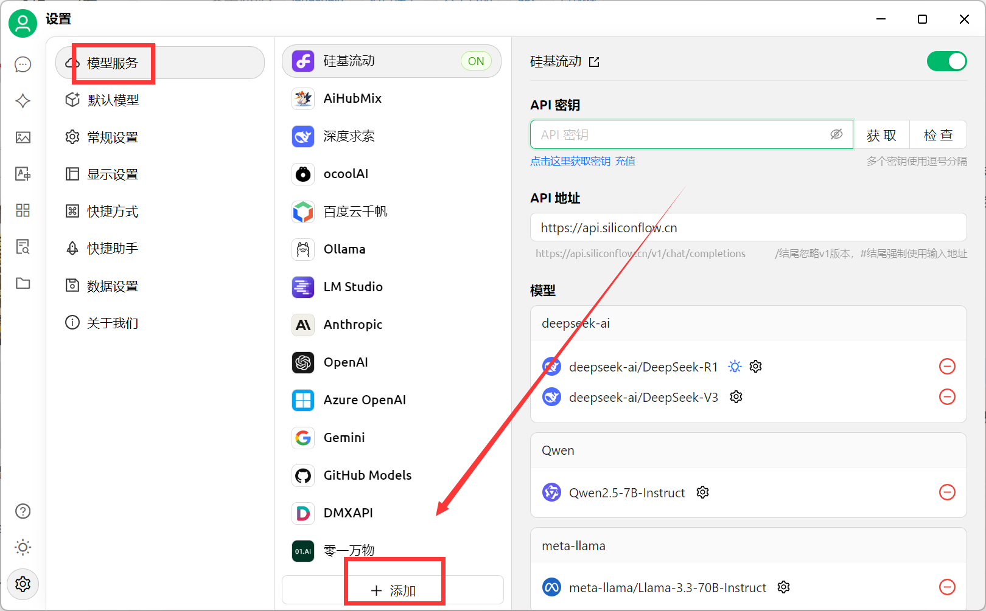Viewport: 986px width, 611px height.
Task: Click the 获取 API key button
Action: (881, 134)
